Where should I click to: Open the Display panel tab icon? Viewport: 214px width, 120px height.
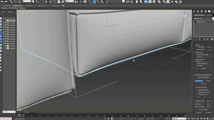(x=209, y=12)
